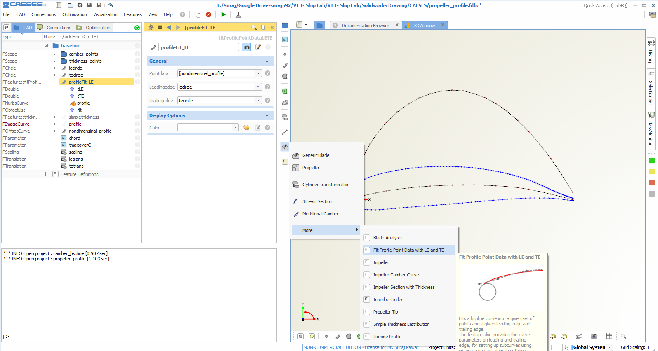Expand the camber_points scope
Viewport: 658px width, 351px height.
pyautogui.click(x=54, y=54)
